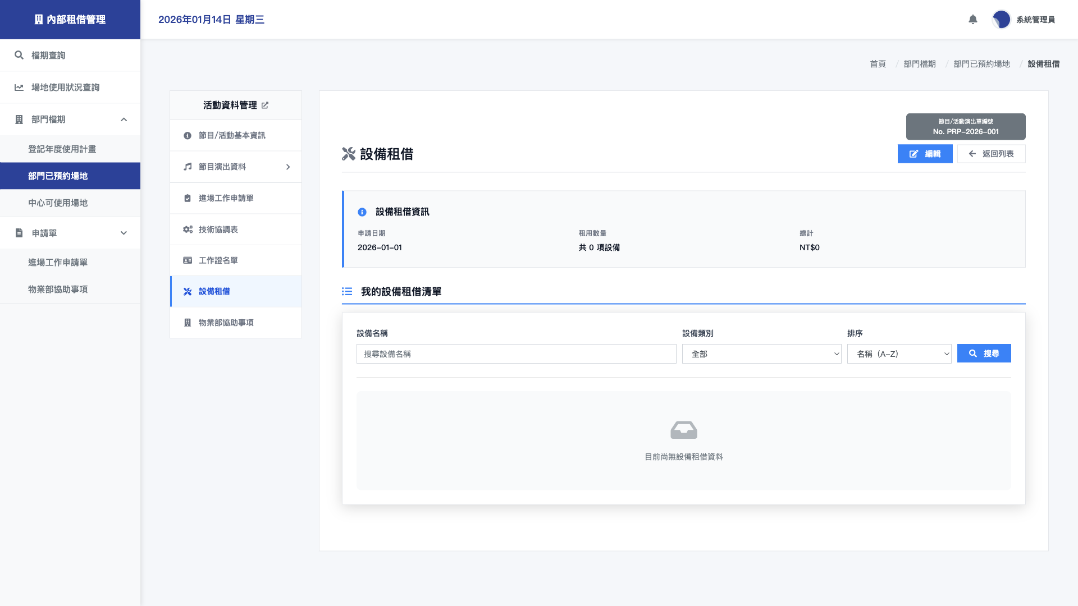Click the ID card icon for 工作證名單
The width and height of the screenshot is (1078, 606).
(188, 260)
